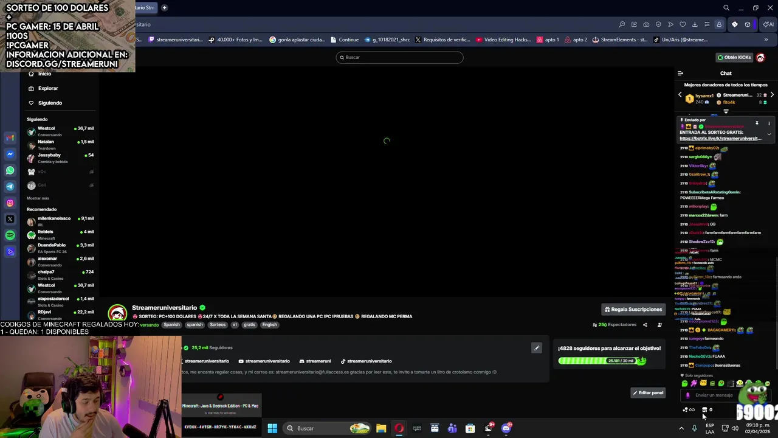Click the Spanish tag under stream title
Image resolution: width=778 pixels, height=438 pixels.
click(x=171, y=325)
